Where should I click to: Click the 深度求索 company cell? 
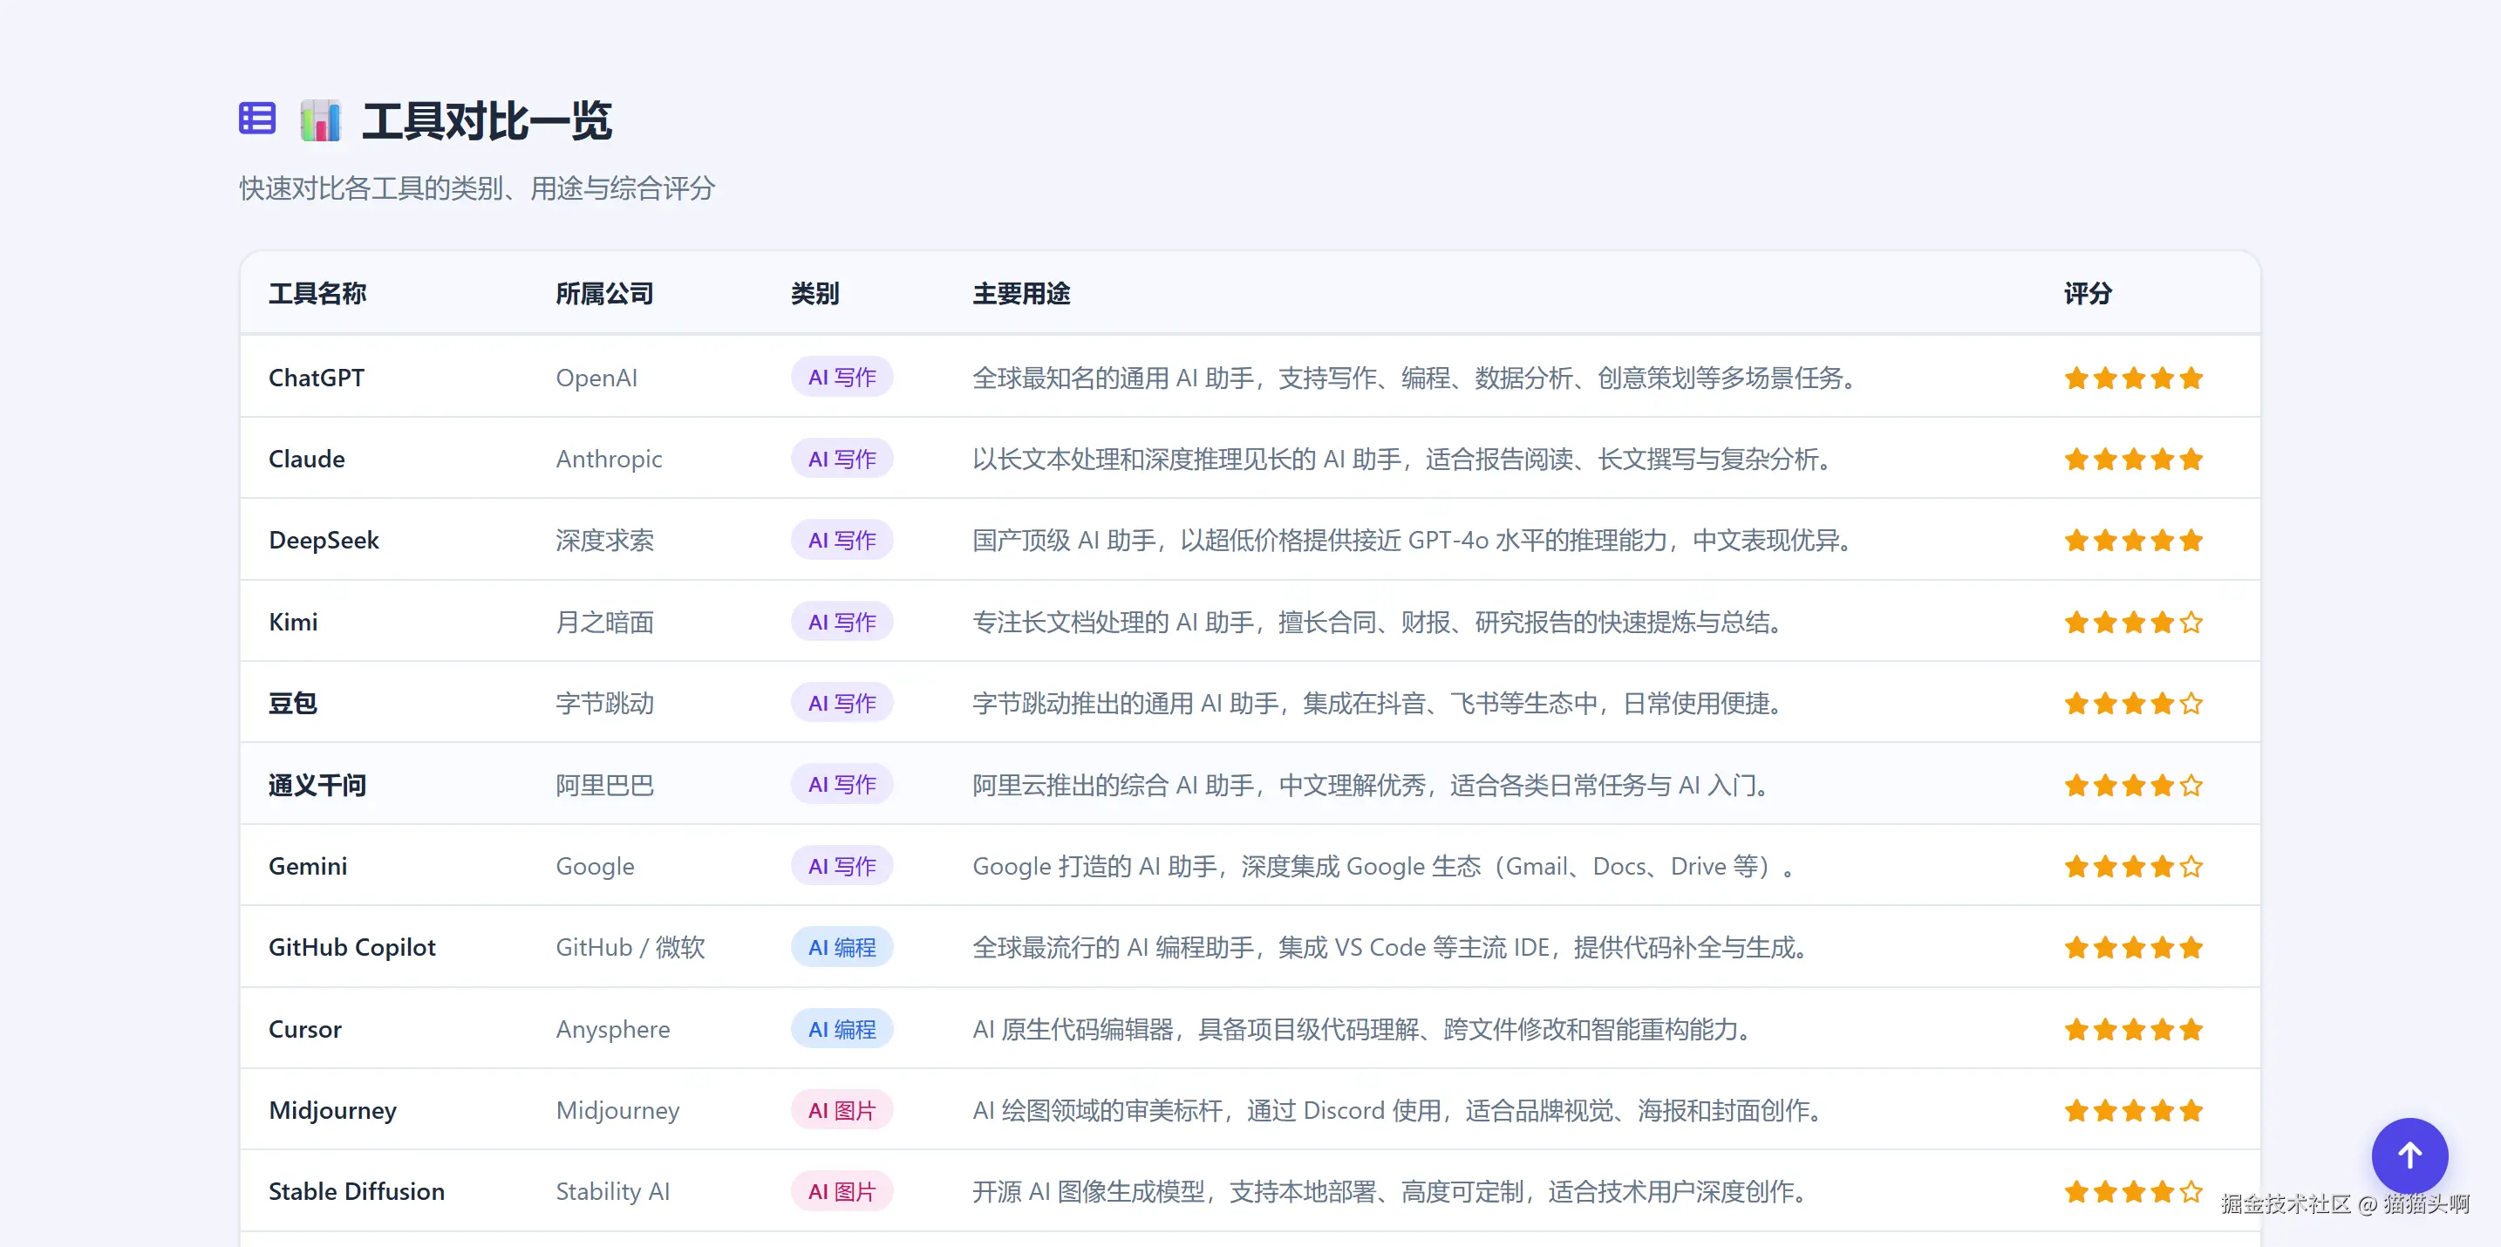[x=605, y=540]
